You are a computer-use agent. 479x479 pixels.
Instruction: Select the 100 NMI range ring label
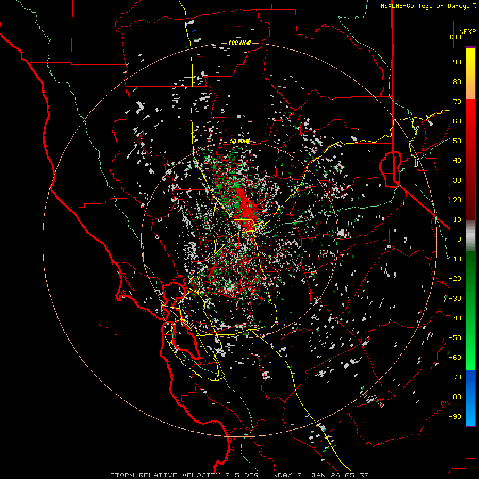pyautogui.click(x=240, y=43)
